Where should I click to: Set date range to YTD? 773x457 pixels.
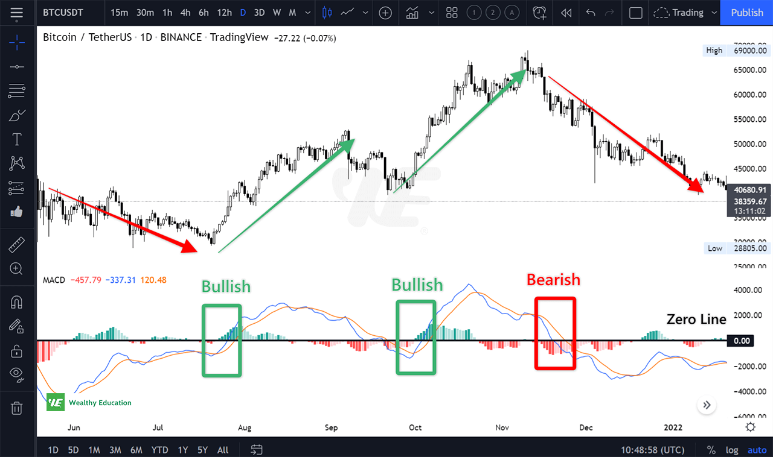point(159,450)
